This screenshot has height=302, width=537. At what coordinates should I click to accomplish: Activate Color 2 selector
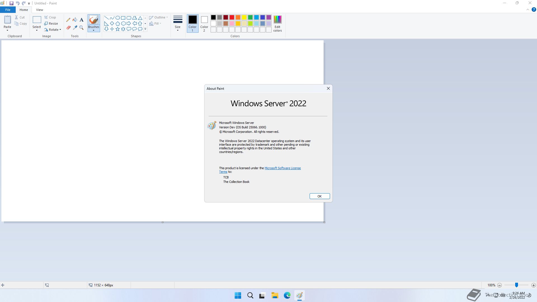204,23
